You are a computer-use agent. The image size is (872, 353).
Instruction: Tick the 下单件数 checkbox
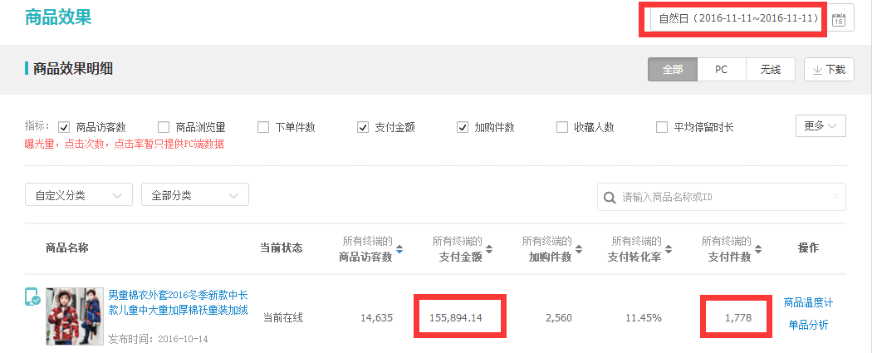pos(263,127)
